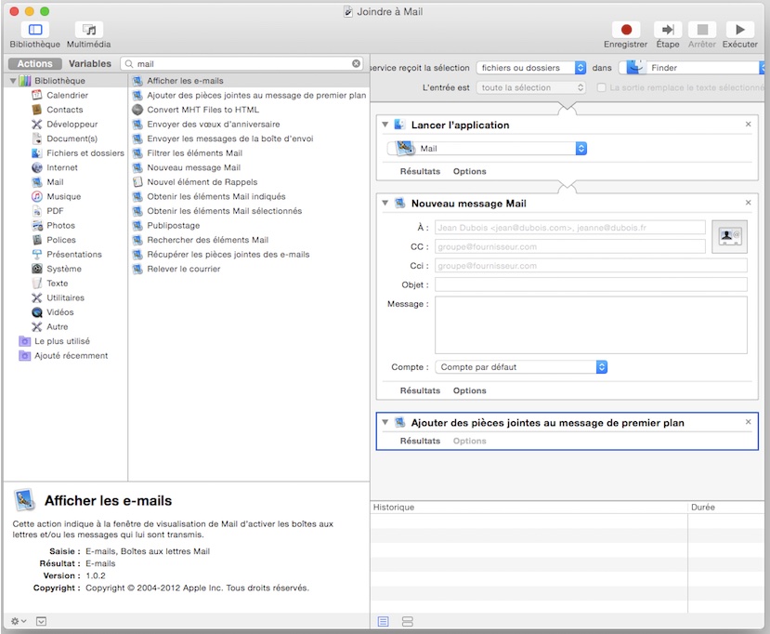The image size is (770, 634).
Task: Select 'Le plus utilisé' smart group
Action: coord(62,340)
